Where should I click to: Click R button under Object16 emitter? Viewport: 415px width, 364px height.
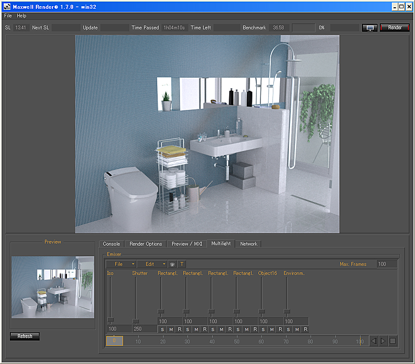(x=280, y=329)
